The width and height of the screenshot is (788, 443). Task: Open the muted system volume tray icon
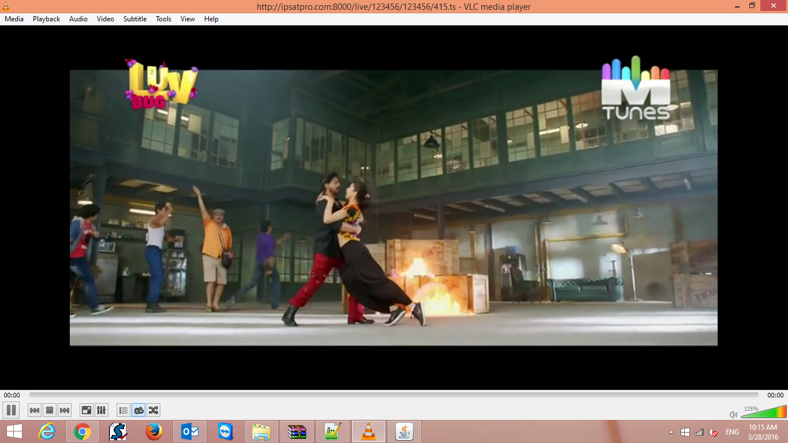click(713, 432)
